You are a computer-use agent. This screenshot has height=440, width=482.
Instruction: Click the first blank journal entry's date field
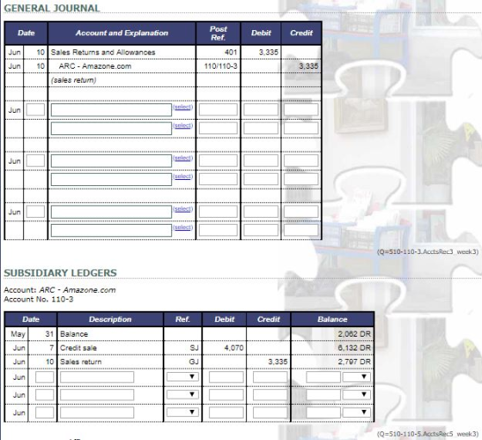pyautogui.click(x=35, y=109)
